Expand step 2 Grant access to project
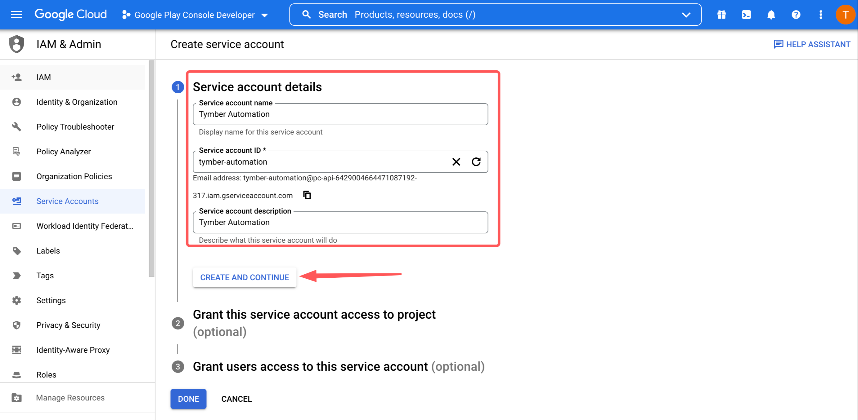The width and height of the screenshot is (858, 420). click(x=314, y=315)
